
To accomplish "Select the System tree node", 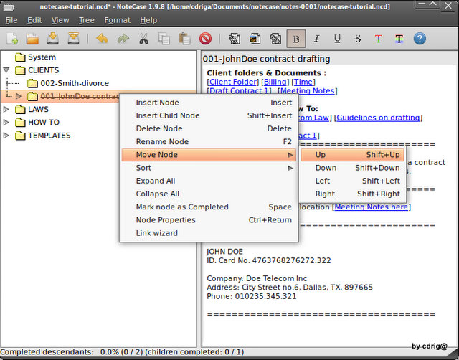I will tap(42, 57).
